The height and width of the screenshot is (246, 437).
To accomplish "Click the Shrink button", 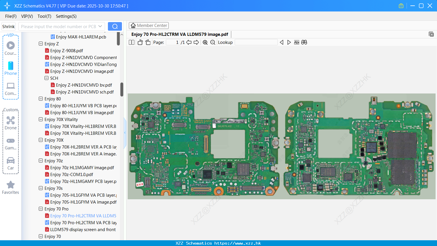I will [x=9, y=26].
